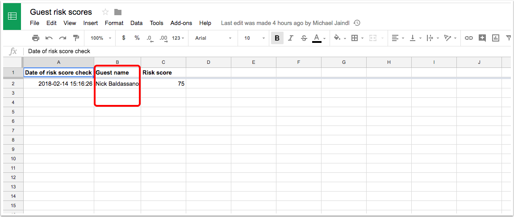Open text wrapping options
Screen dimensions: 514x217
[430, 38]
